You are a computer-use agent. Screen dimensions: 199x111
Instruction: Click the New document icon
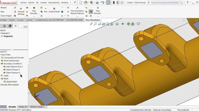coord(81,2)
